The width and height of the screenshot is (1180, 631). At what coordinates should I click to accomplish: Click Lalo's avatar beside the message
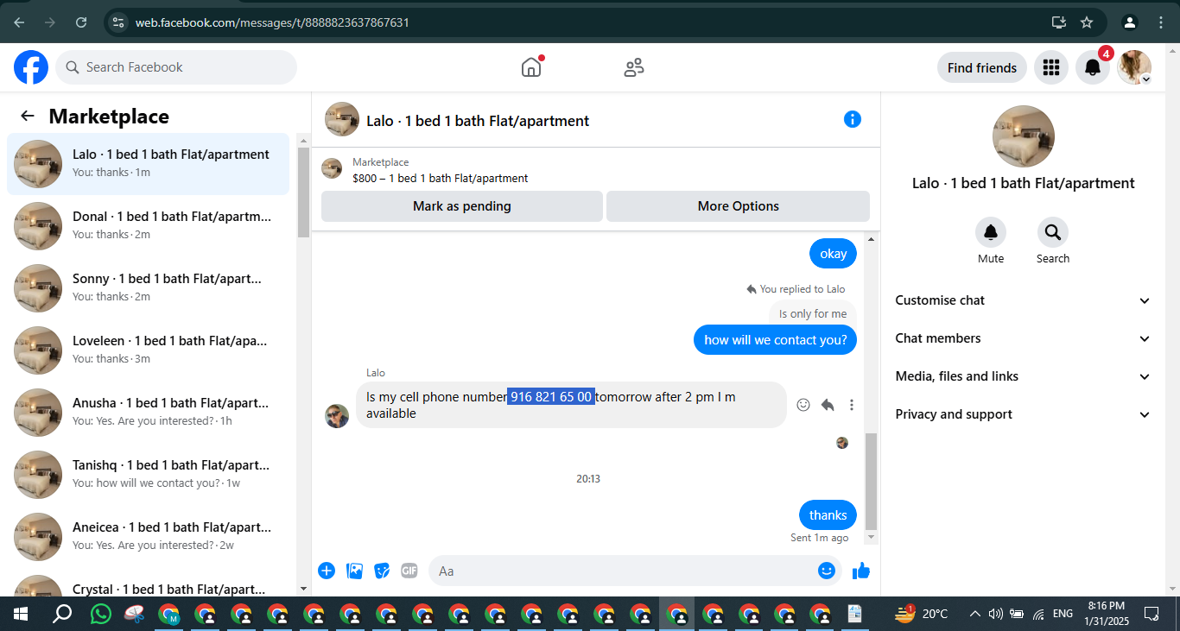(x=337, y=416)
